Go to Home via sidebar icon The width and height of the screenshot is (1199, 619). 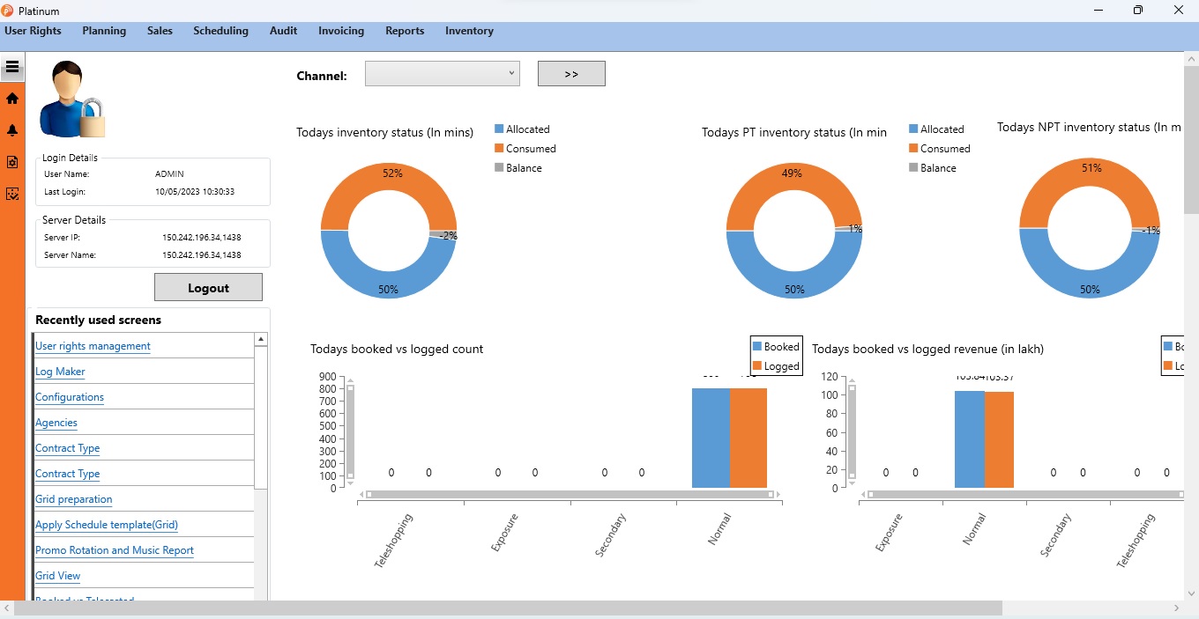(x=12, y=99)
